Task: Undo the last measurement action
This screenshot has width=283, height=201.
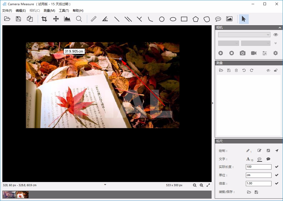Action: point(244,70)
